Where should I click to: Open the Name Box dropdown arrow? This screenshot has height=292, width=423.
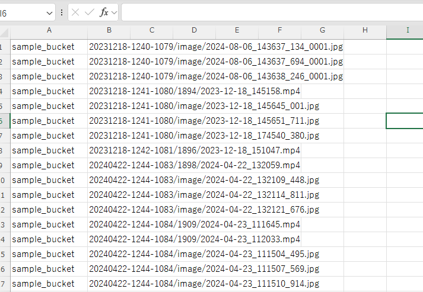[50, 12]
